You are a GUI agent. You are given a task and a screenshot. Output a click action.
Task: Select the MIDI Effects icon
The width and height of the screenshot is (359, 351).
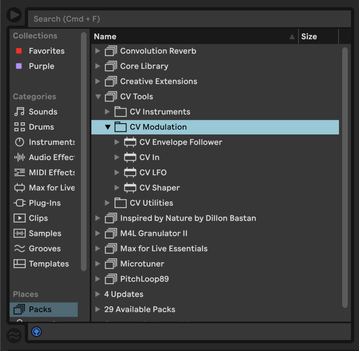point(19,172)
